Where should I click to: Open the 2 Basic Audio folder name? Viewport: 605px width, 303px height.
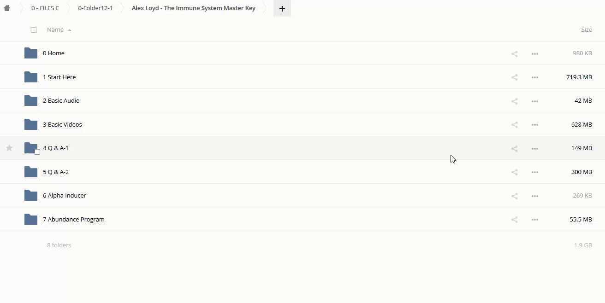click(x=61, y=100)
